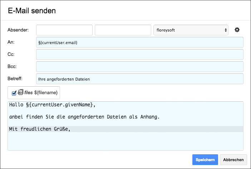This screenshot has width=251, height=169.
Task: Click into the Bcc field
Action: (140, 67)
